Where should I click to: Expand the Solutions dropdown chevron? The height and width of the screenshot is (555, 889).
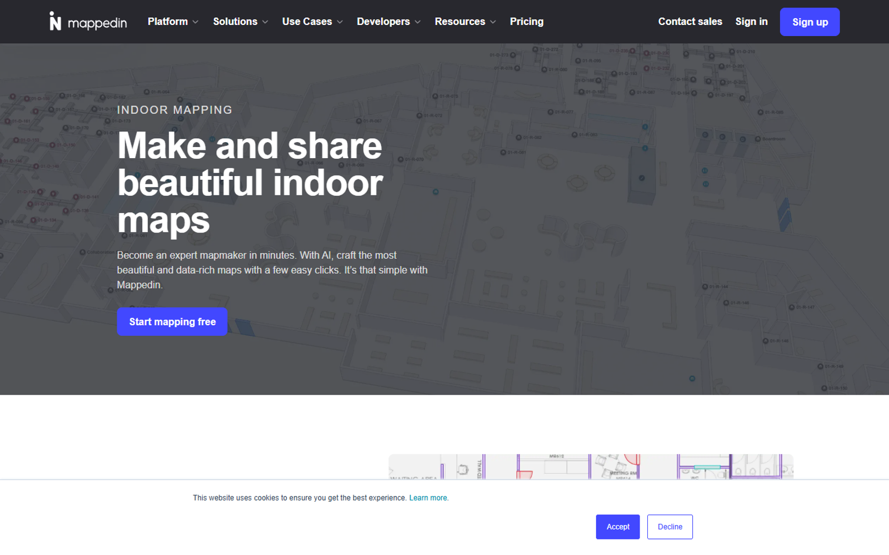(x=265, y=22)
